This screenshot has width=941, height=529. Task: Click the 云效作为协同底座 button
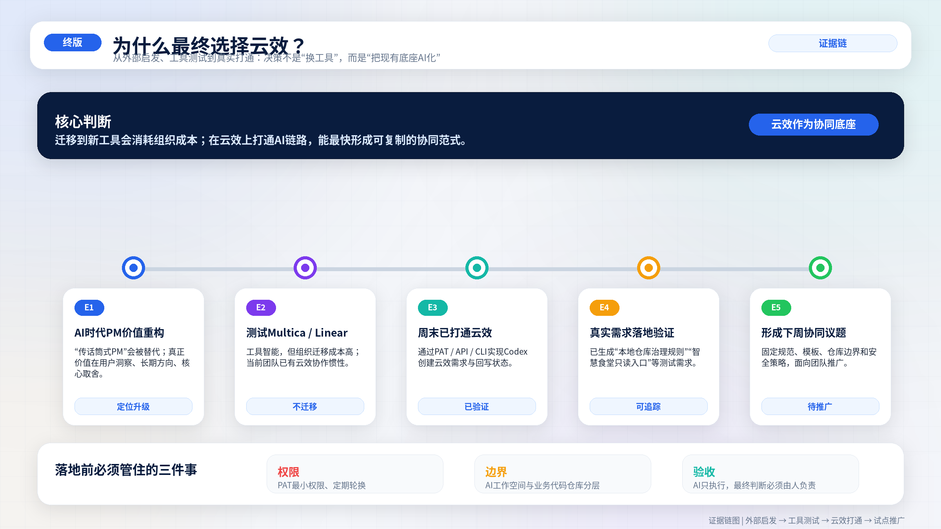[x=814, y=125]
